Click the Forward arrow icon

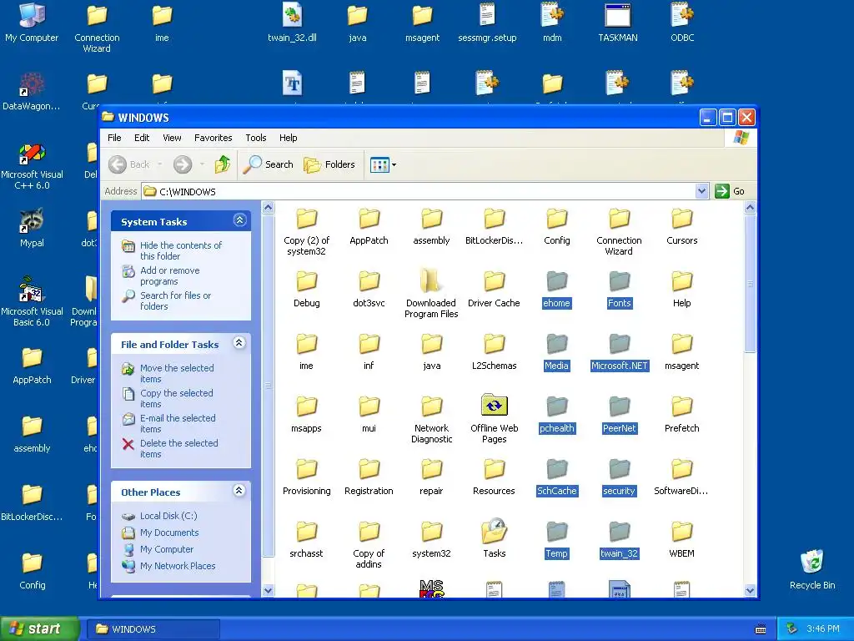tap(183, 164)
